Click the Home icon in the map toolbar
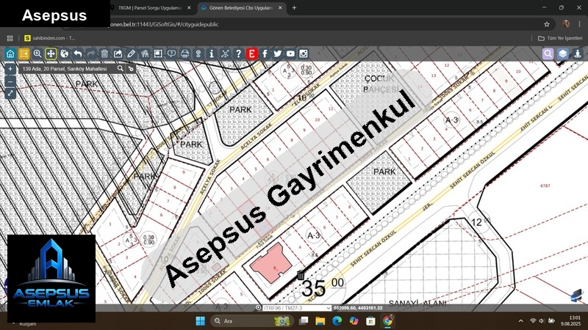 click(10, 54)
